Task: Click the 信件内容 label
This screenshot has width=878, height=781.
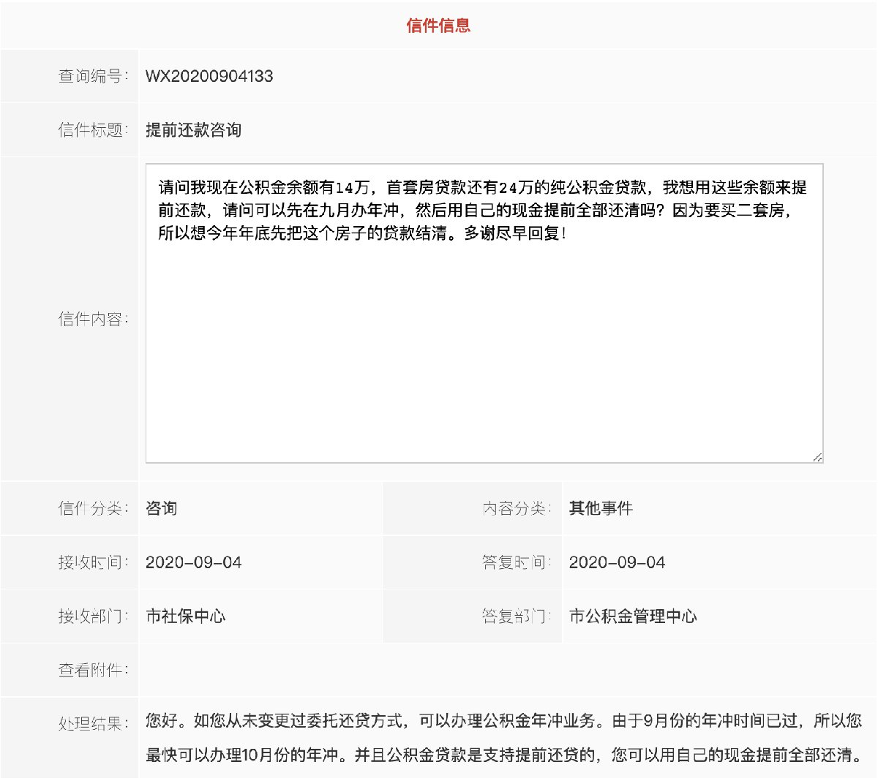Action: (x=93, y=319)
